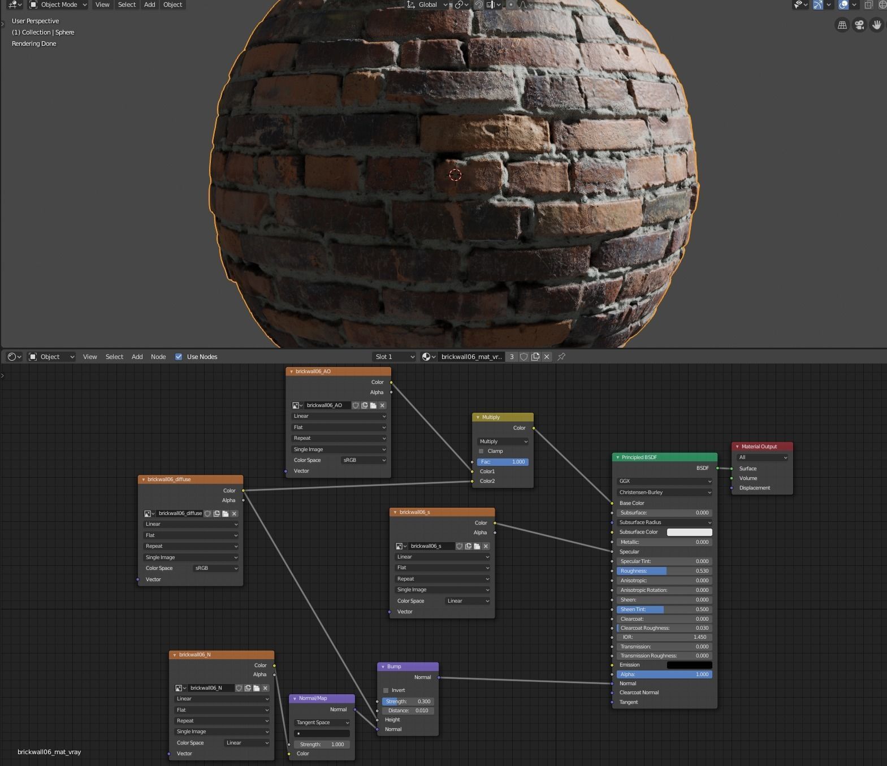Click the pan view hand icon
Viewport: 887px width, 766px height.
877,25
